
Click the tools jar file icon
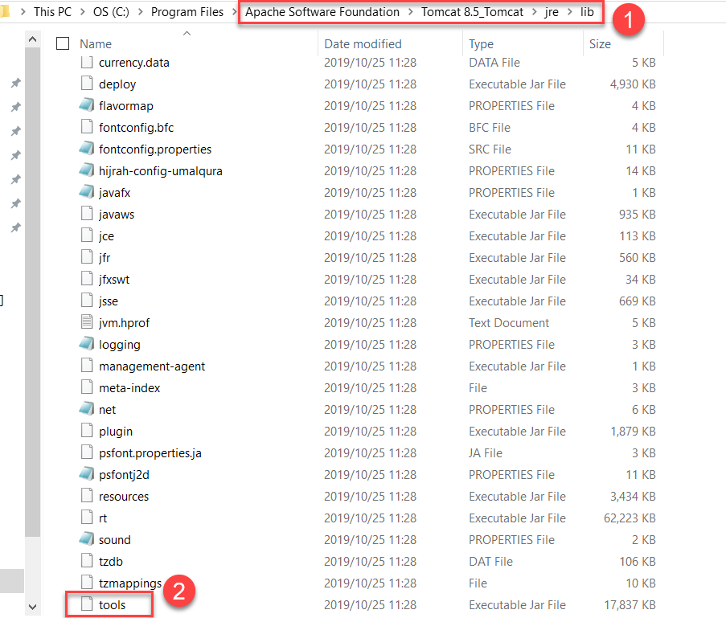(87, 604)
